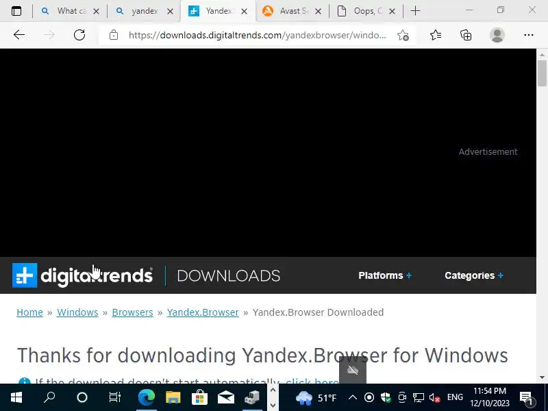The width and height of the screenshot is (548, 411).
Task: Click the digitaltrends logo
Action: pos(82,275)
